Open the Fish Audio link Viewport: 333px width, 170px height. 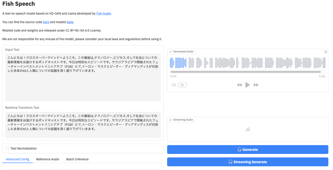(103, 13)
